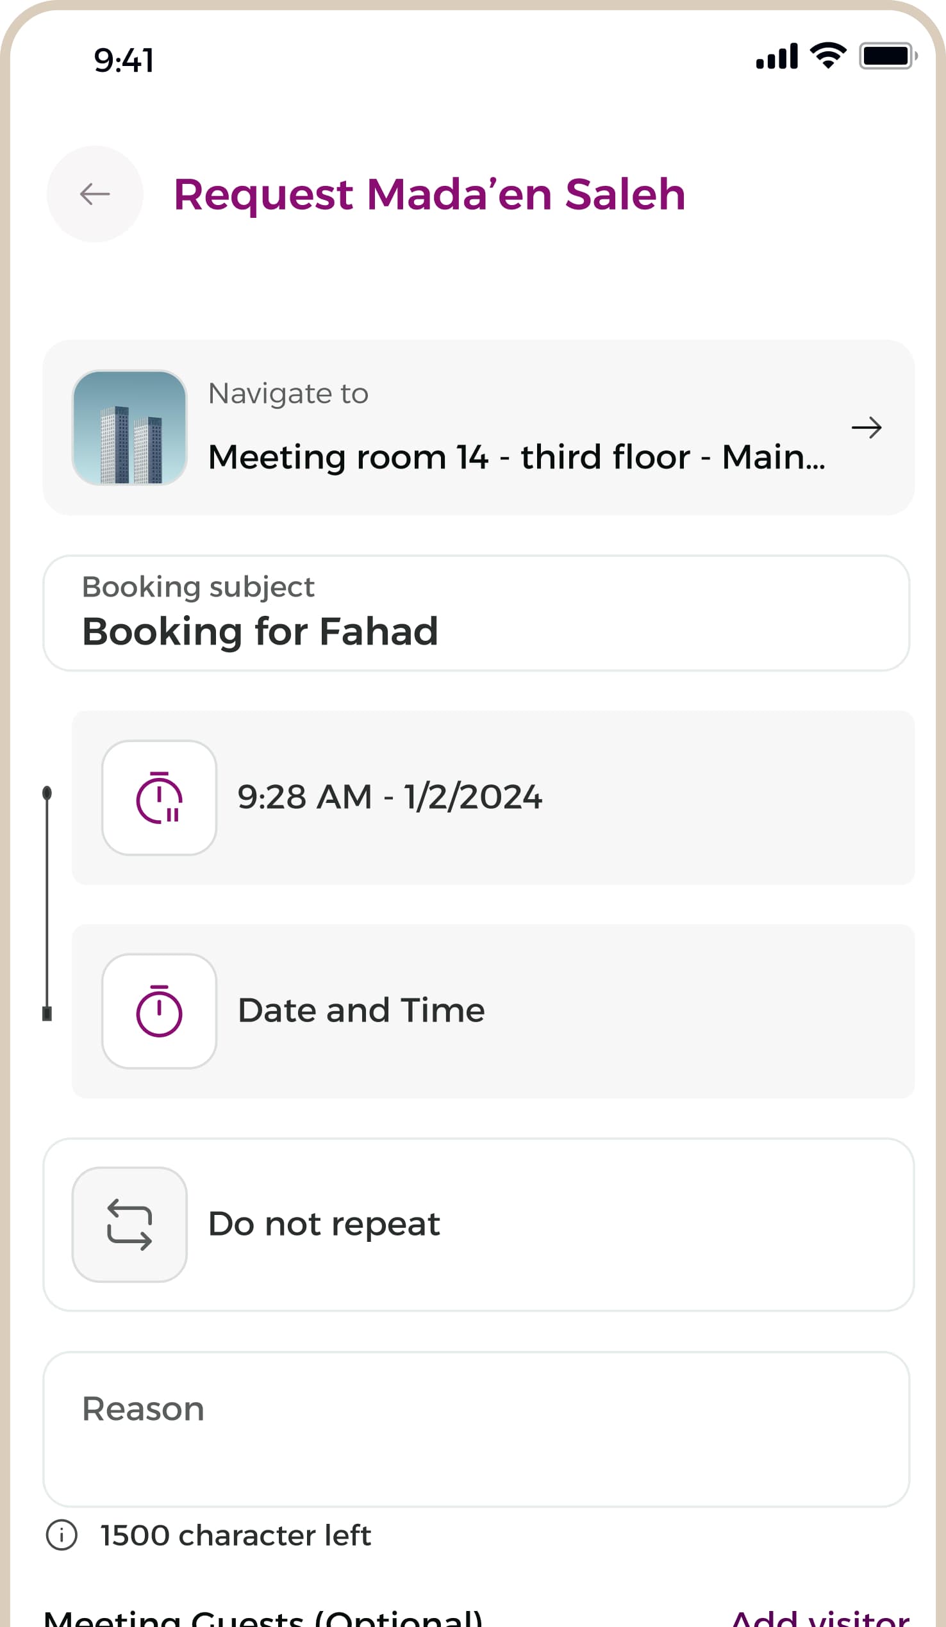The height and width of the screenshot is (1627, 946).
Task: Open the Do not repeat option selector
Action: coord(479,1225)
